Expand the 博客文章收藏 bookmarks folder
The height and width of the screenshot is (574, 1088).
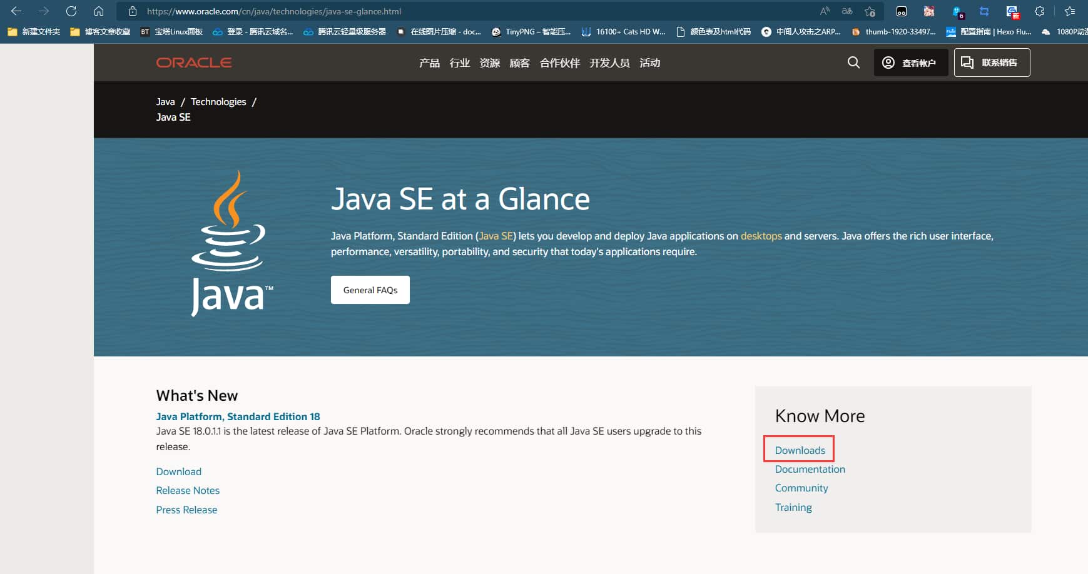coord(100,32)
